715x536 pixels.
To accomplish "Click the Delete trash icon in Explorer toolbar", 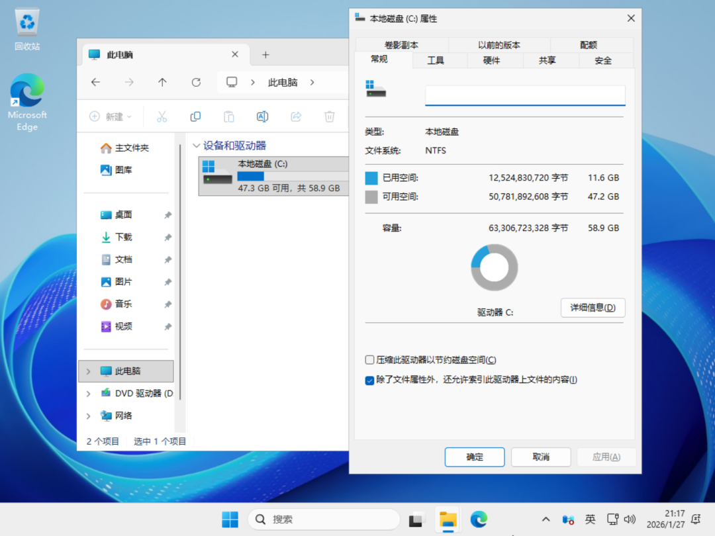I will pos(329,116).
